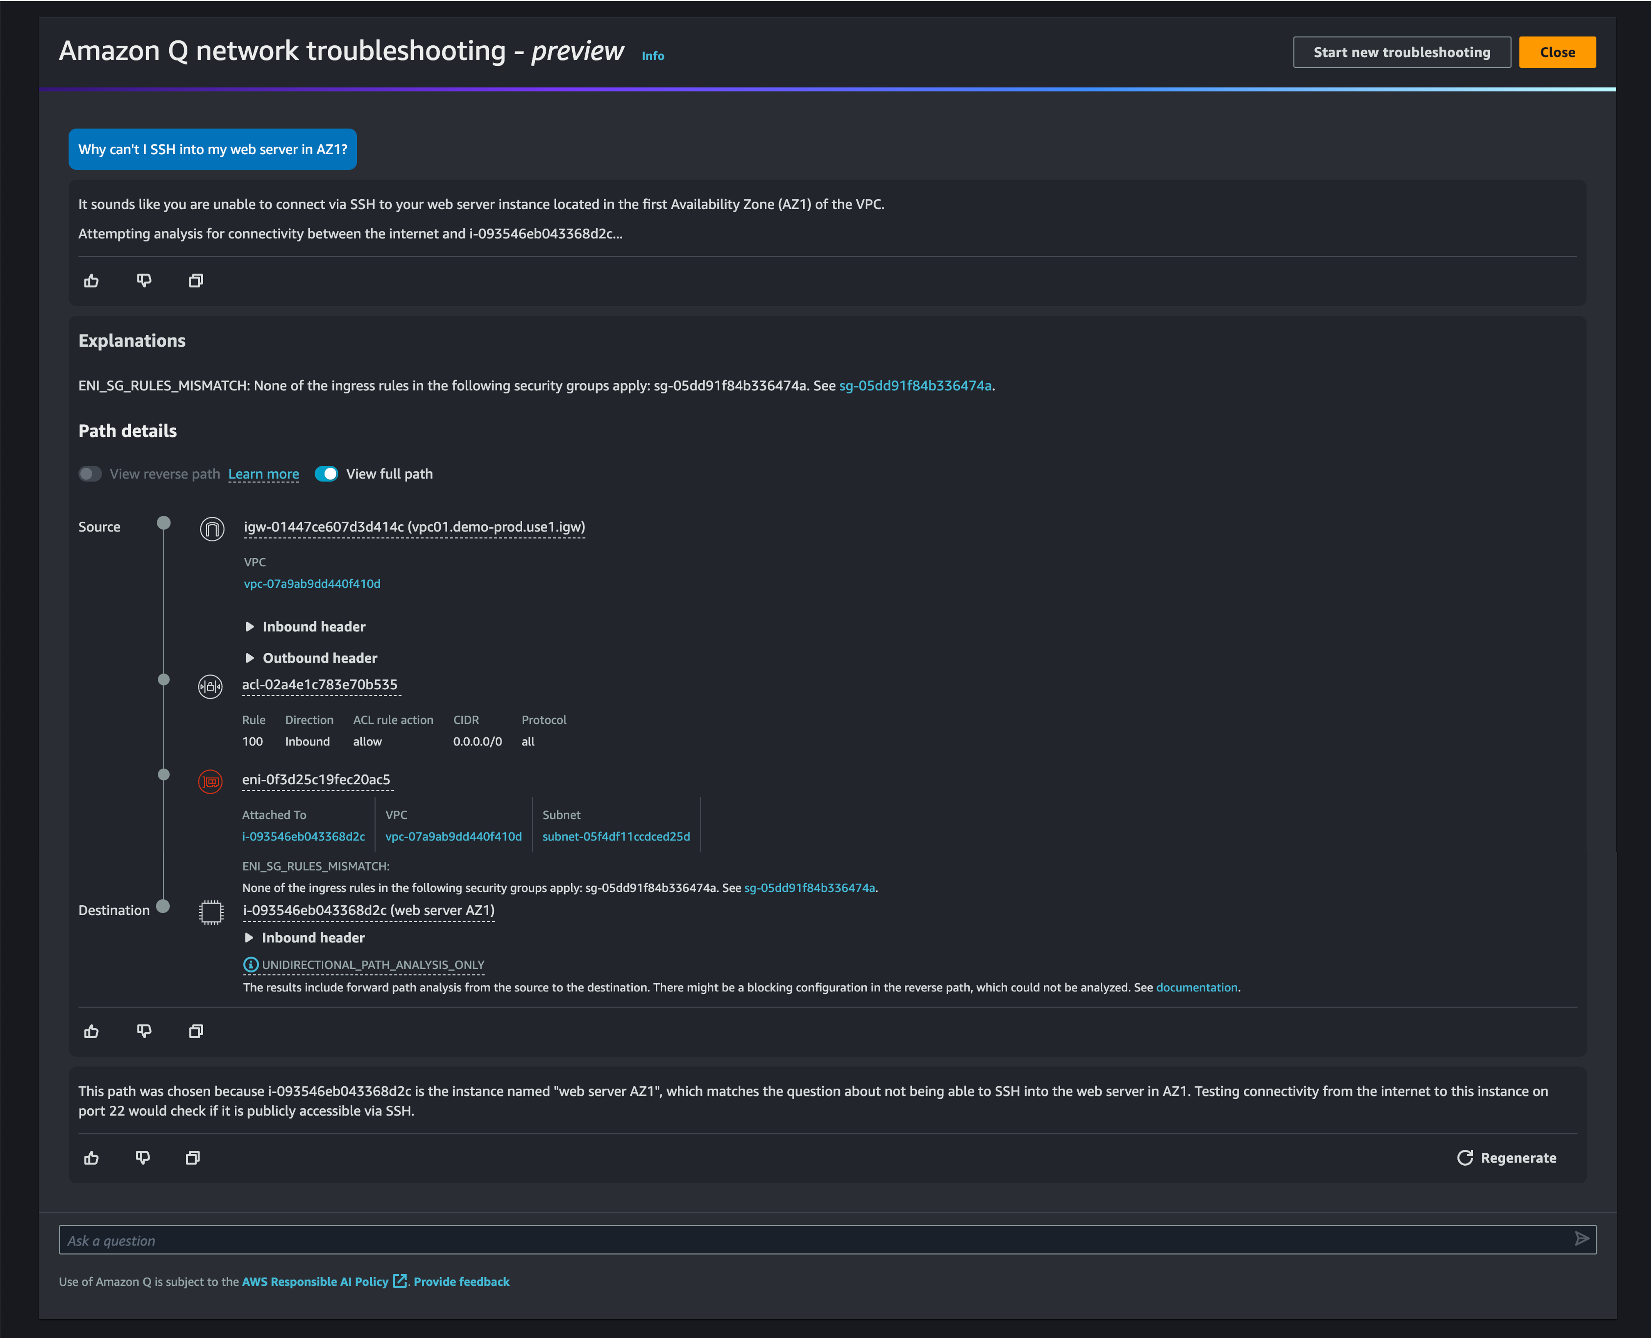The image size is (1651, 1338).
Task: Copy the first response text
Action: tap(196, 280)
